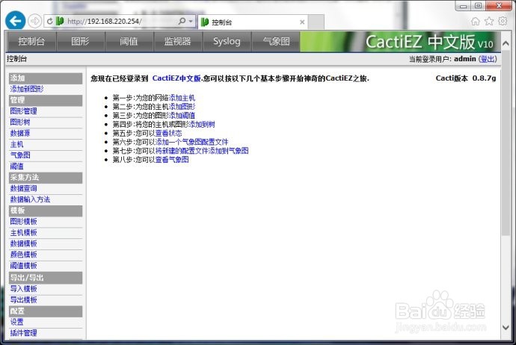Click the 采集方法 sidebar section header
The image size is (516, 345).
click(x=46, y=178)
